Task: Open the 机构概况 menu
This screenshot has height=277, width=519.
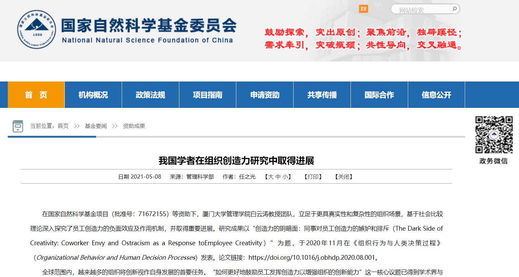Action: click(93, 95)
